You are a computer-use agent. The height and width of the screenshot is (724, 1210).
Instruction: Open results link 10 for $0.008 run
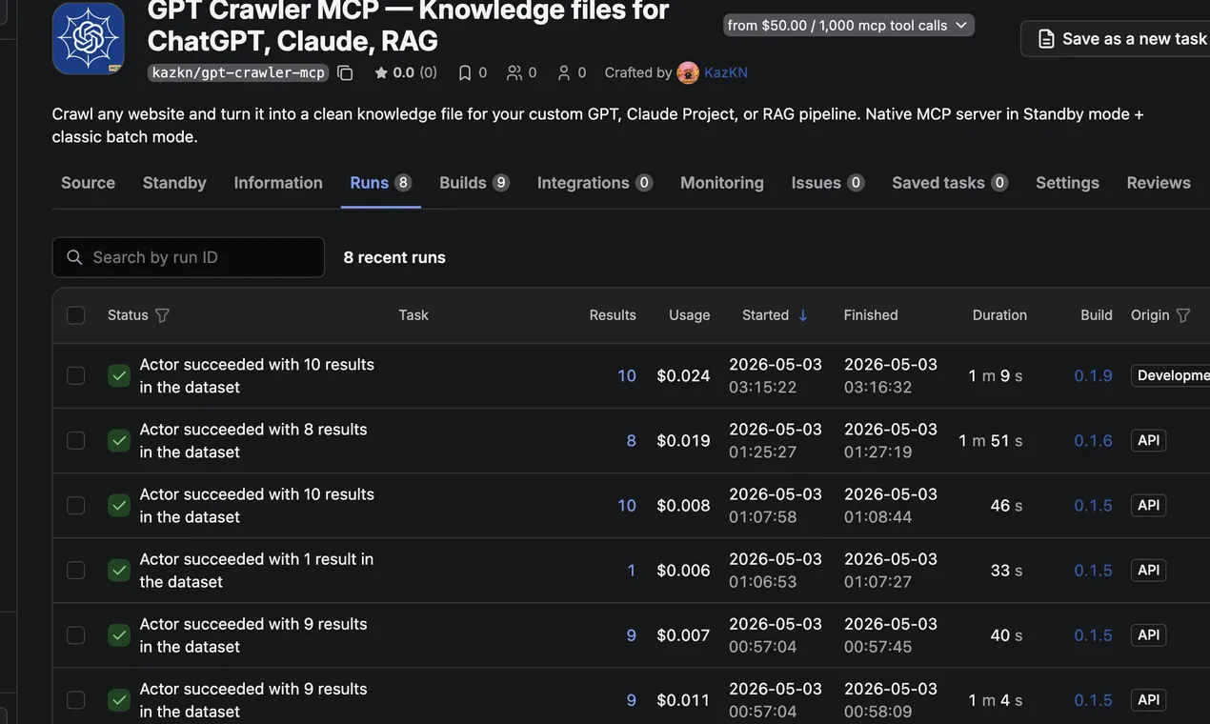point(627,505)
